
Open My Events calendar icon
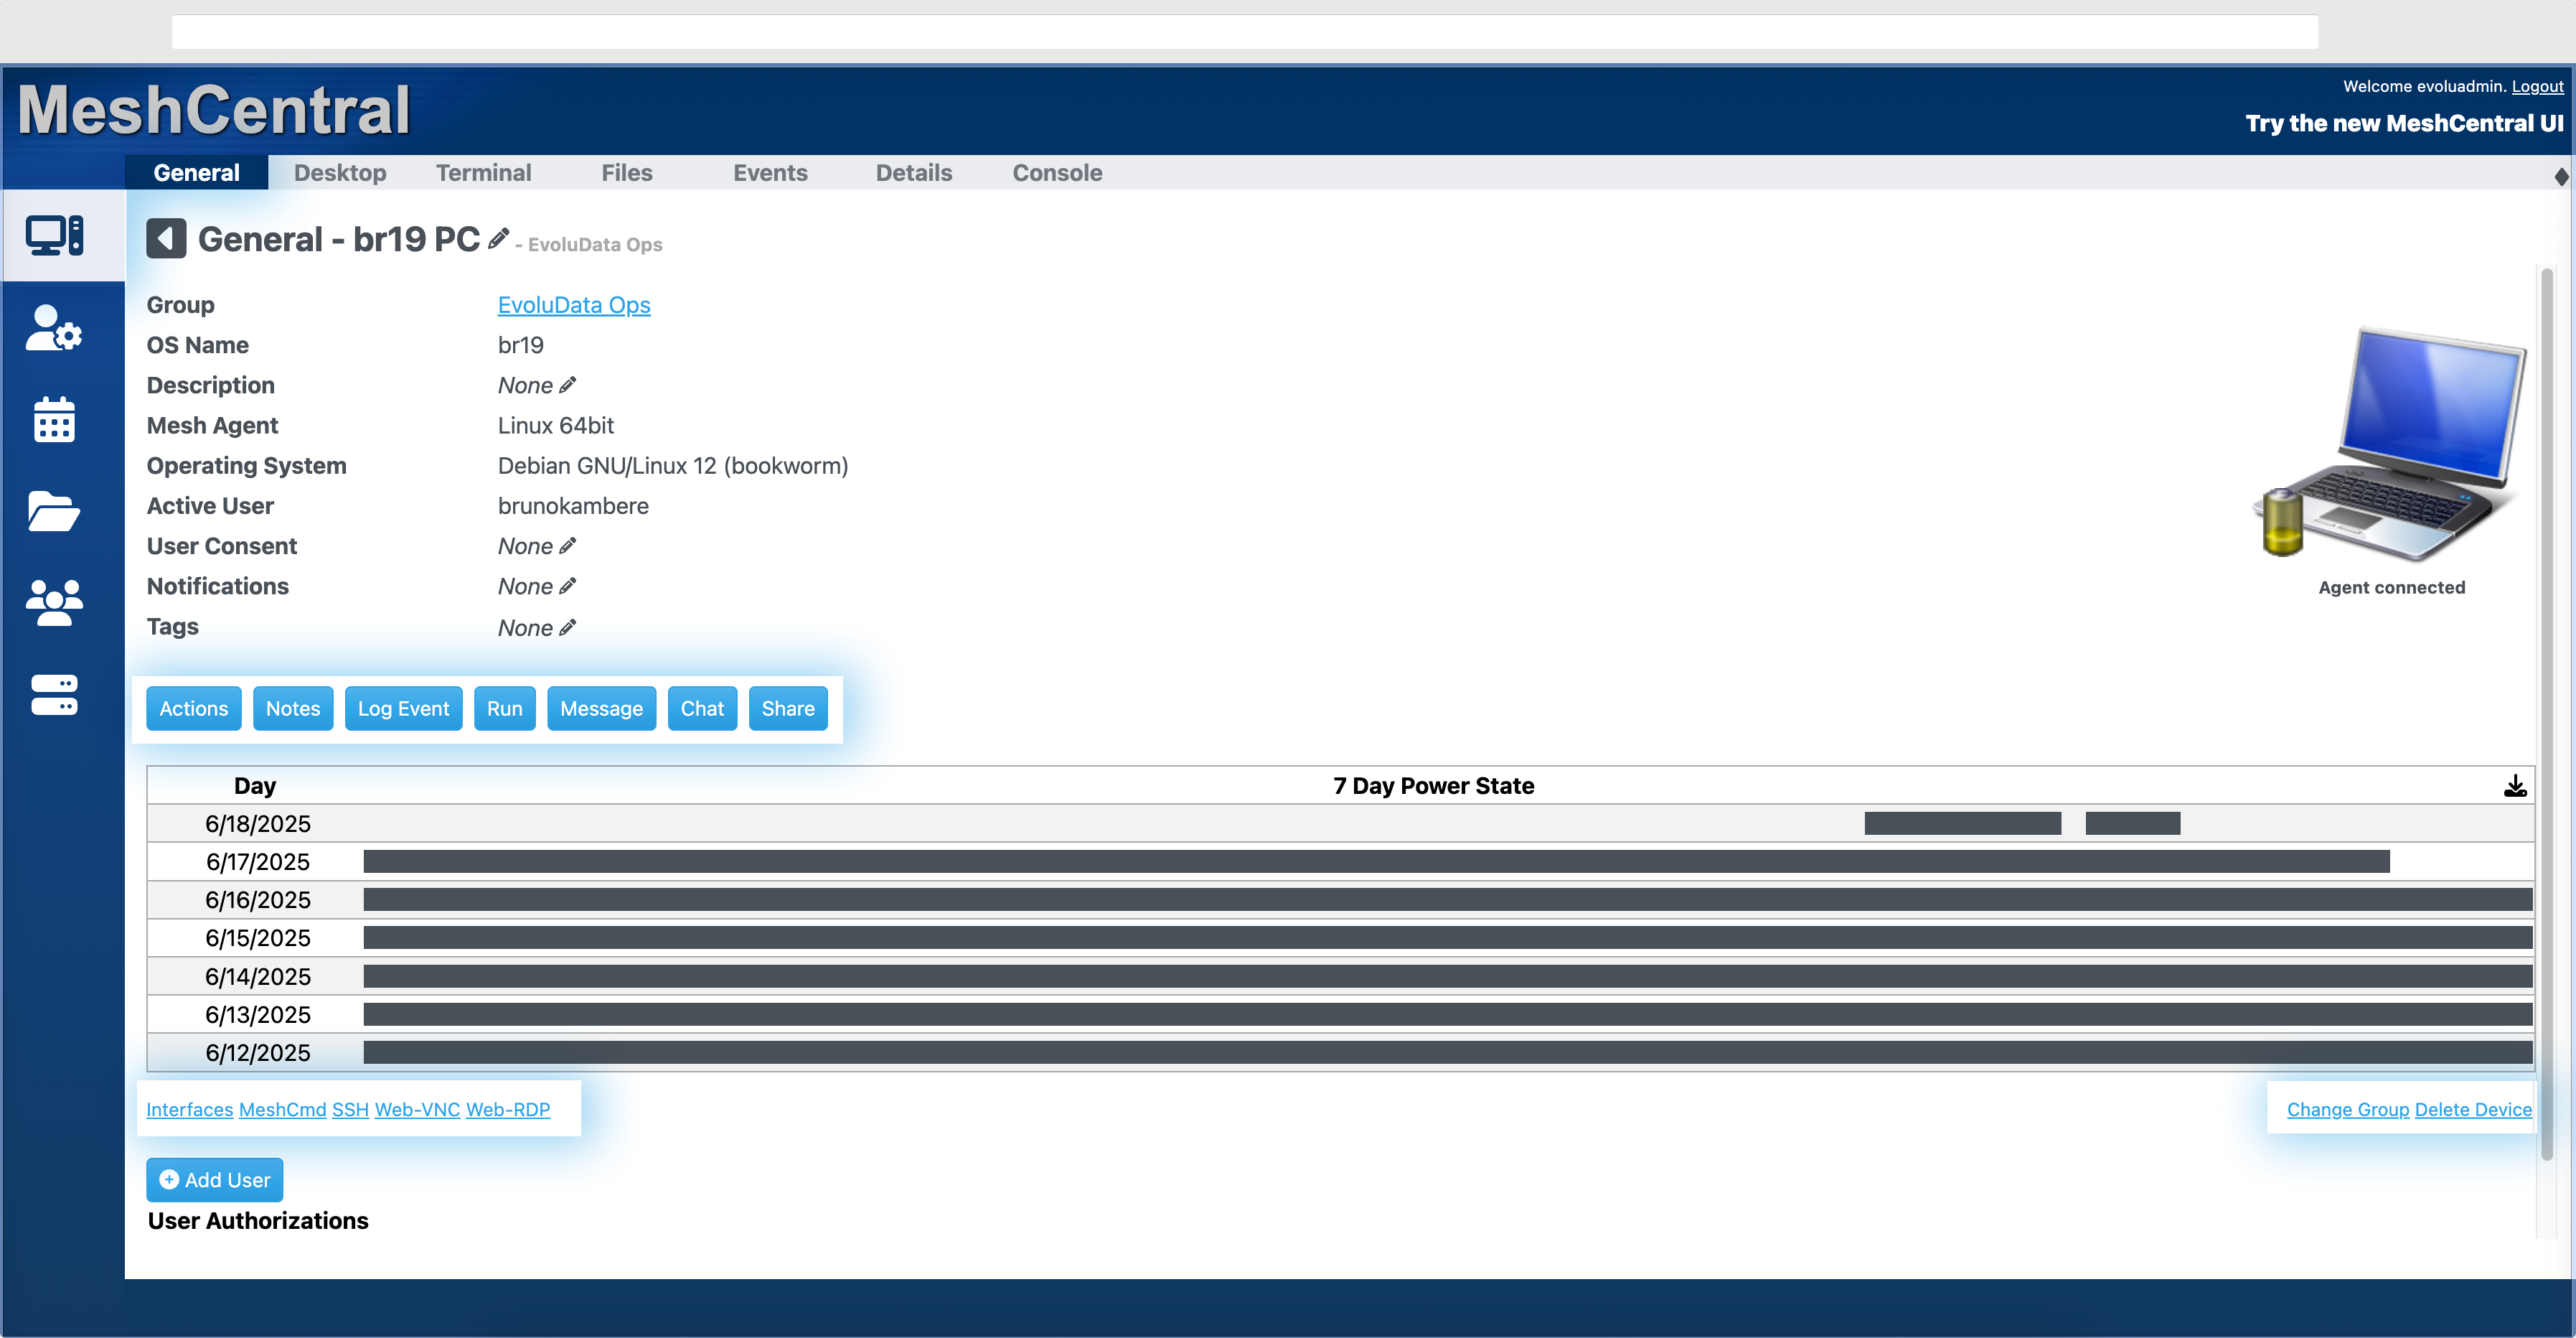coord(55,419)
